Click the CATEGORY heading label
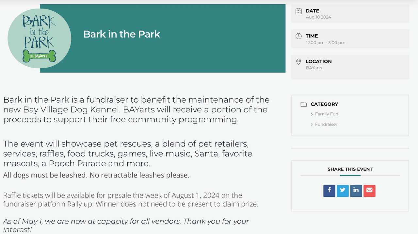418x234 pixels. coord(324,104)
